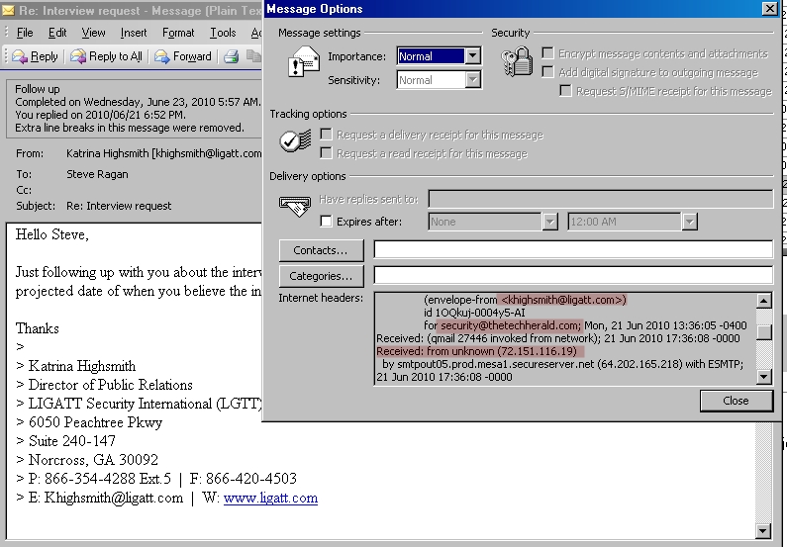The height and width of the screenshot is (547, 787).
Task: Enable Request a delivery receipt checkbox
Action: (x=326, y=134)
